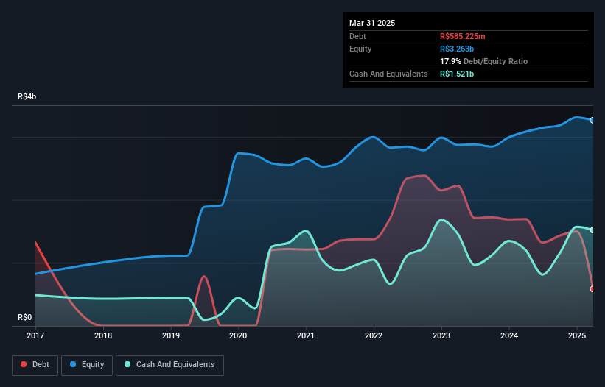Click the Mar 31 2025 tooltip date
605x387 pixels.
[372, 23]
